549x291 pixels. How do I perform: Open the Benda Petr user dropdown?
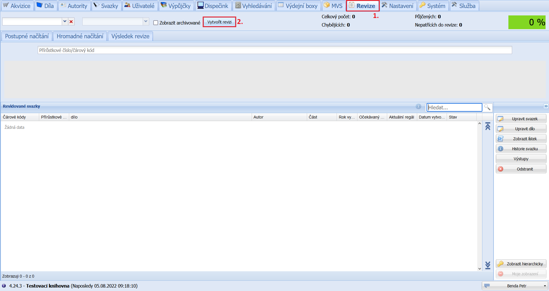coord(515,286)
